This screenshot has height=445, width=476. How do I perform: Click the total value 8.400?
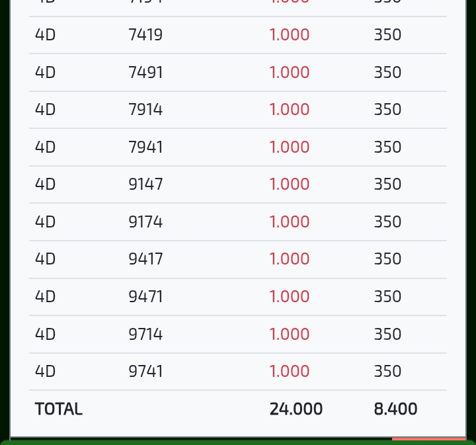(x=395, y=409)
